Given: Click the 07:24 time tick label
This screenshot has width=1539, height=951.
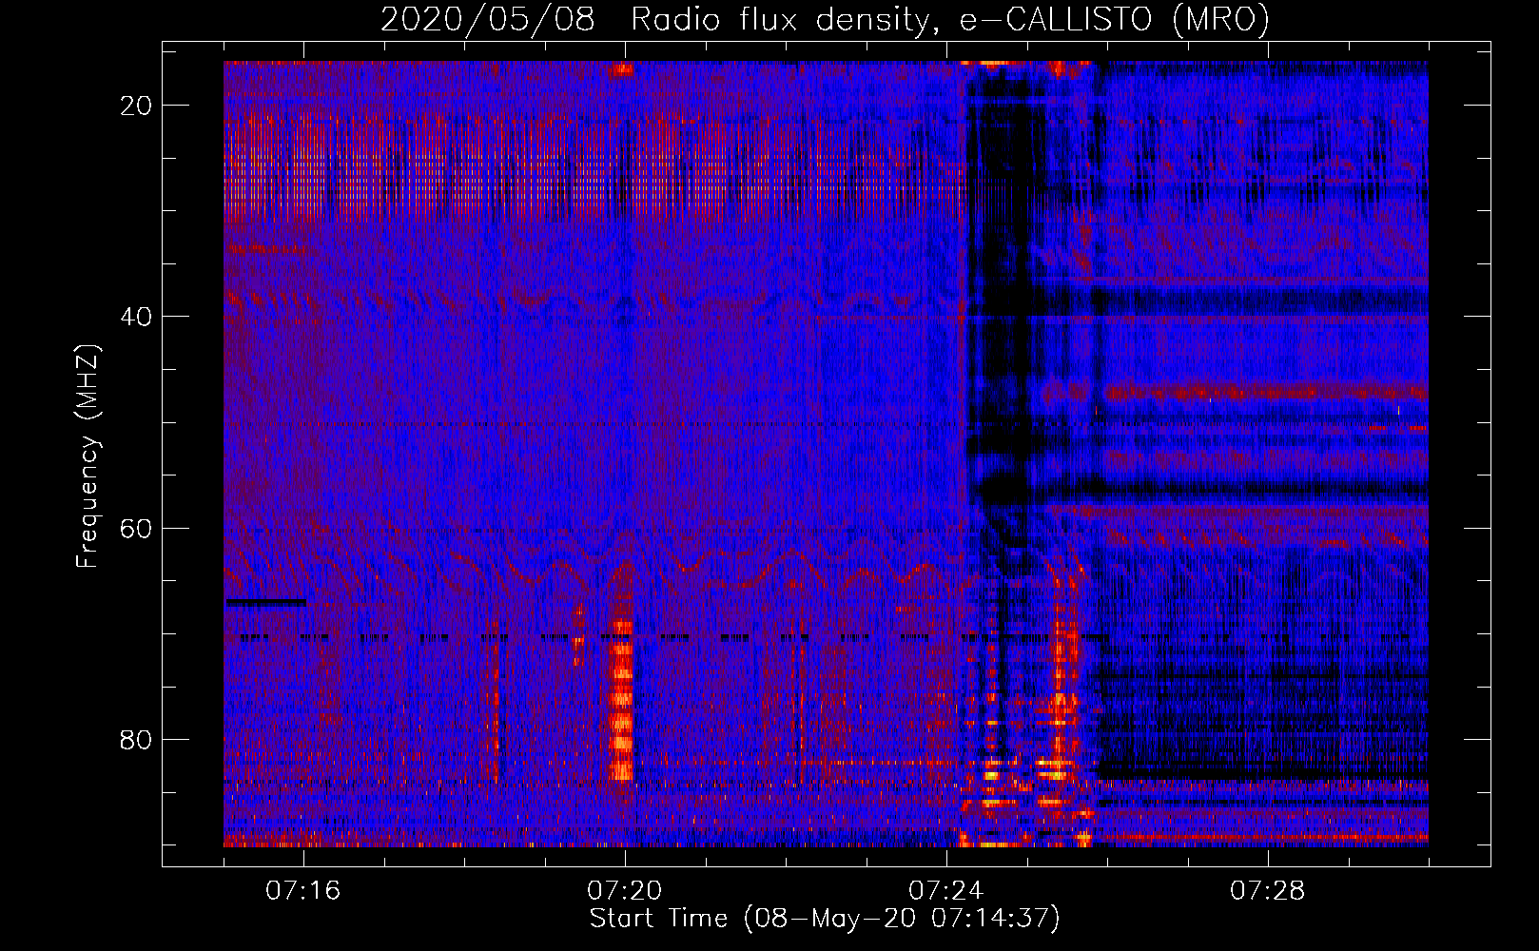Looking at the screenshot, I should (x=945, y=890).
